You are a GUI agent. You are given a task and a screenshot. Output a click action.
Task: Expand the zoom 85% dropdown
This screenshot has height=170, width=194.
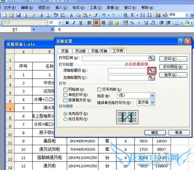point(187,15)
